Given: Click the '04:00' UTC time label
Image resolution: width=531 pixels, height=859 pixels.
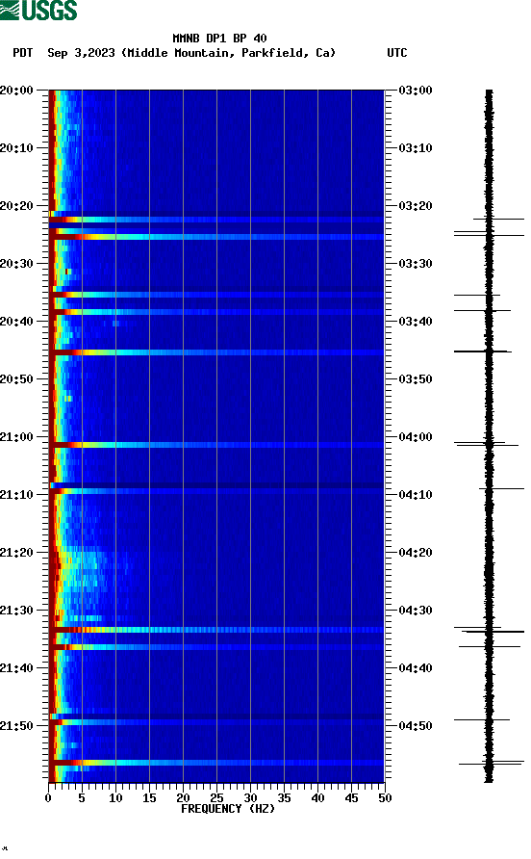Looking at the screenshot, I should click(416, 437).
